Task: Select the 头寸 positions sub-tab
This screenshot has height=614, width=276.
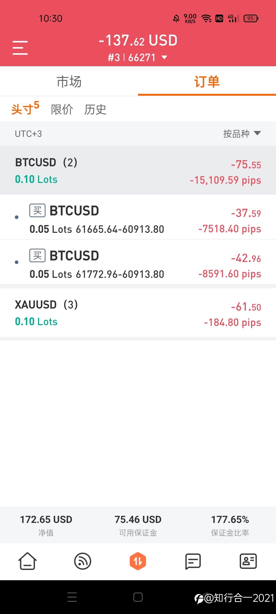Action: [25, 108]
